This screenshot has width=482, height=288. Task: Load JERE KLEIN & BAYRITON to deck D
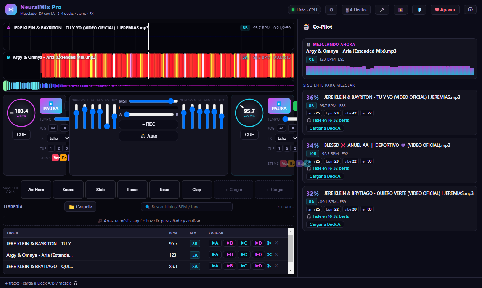click(x=259, y=243)
